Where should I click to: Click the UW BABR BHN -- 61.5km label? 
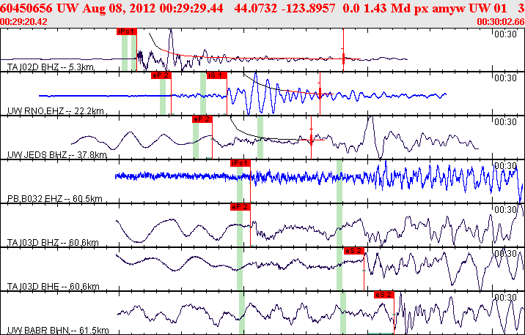(58, 331)
